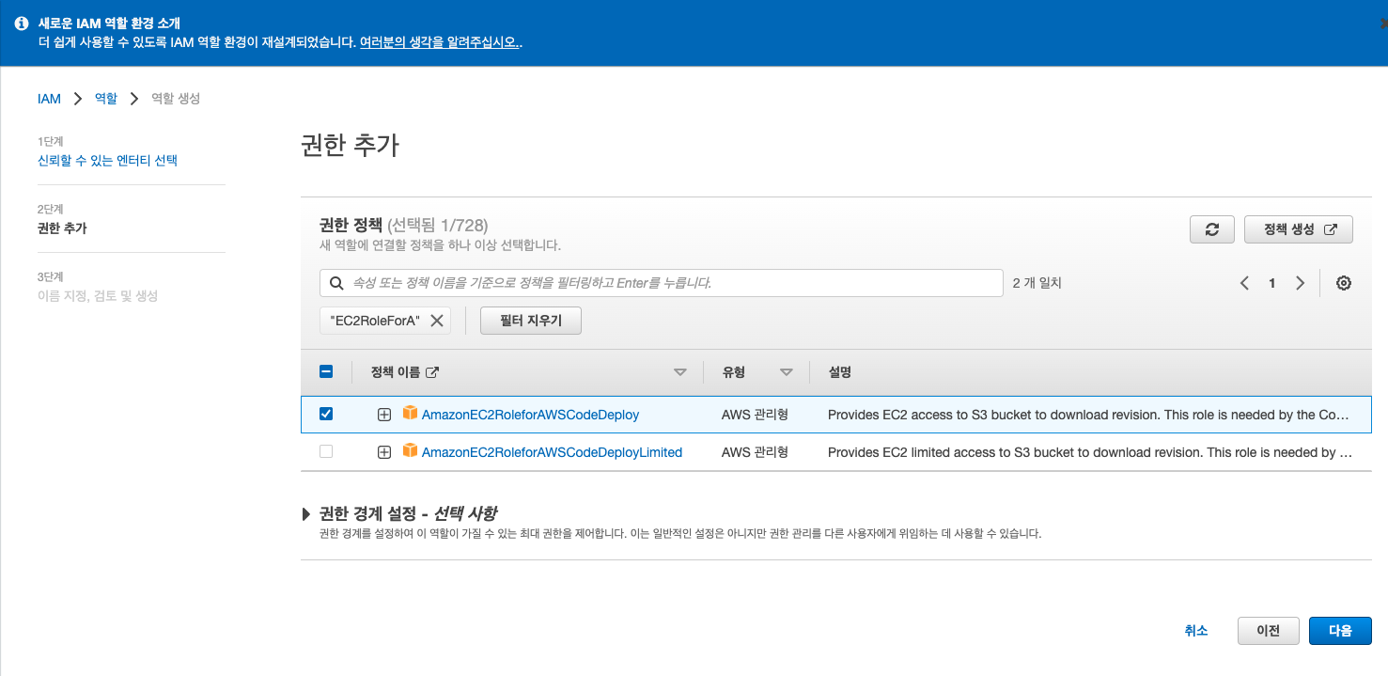Click description text of AmazonEC2RoleforAWSCodeDeploy row
Image resolution: width=1388 pixels, height=676 pixels.
pyautogui.click(x=1088, y=415)
